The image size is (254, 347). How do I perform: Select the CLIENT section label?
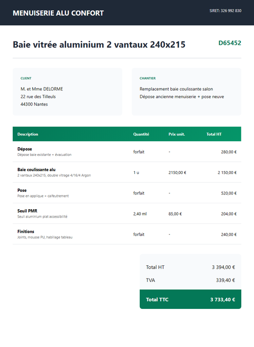(26, 78)
